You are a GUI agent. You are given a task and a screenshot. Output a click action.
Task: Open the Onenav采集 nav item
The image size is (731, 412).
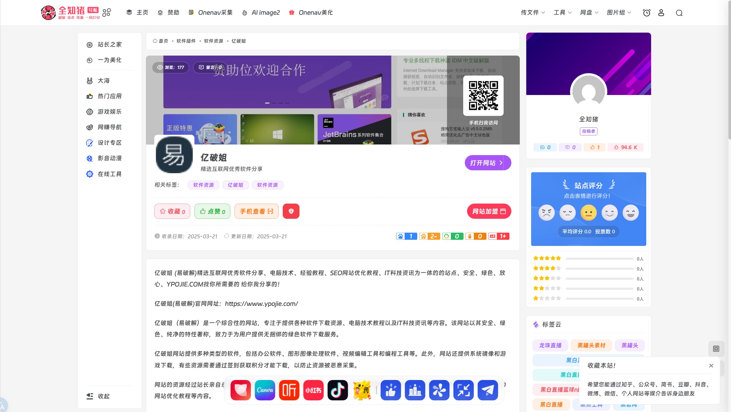pyautogui.click(x=211, y=13)
